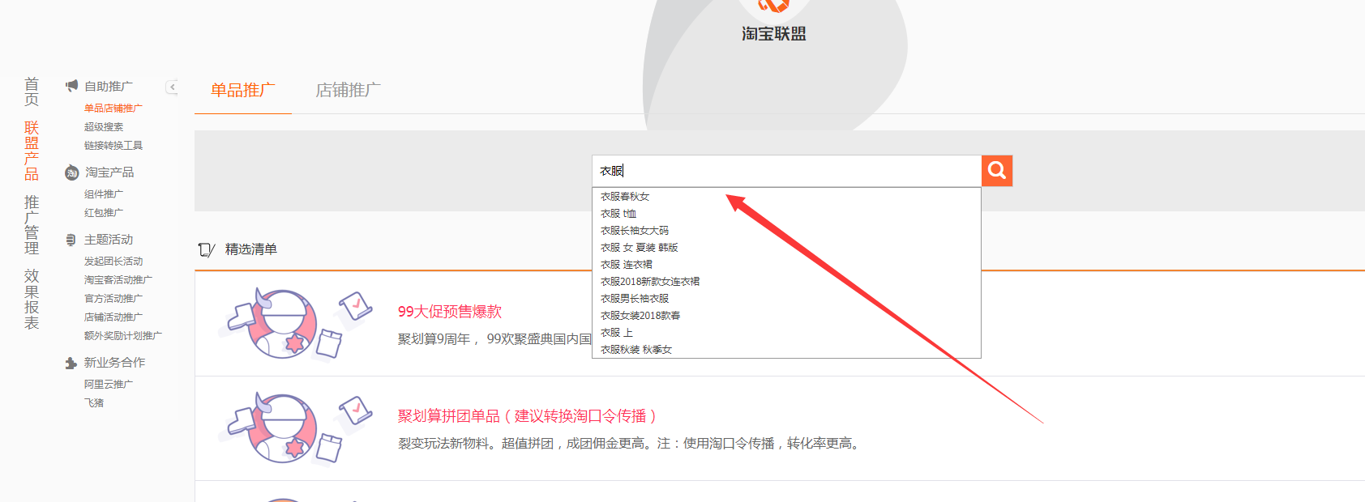Image resolution: width=1365 pixels, height=502 pixels.
Task: Click the 新业务合作 puzzle icon
Action: [x=71, y=363]
